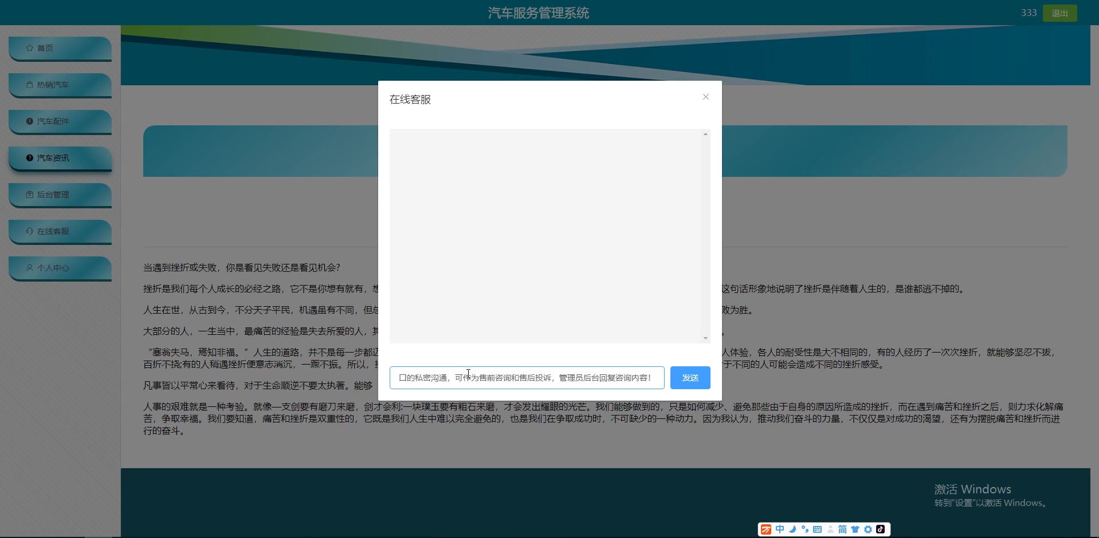This screenshot has width=1099, height=538.
Task: Open 后台管理 in the sidebar
Action: (60, 195)
